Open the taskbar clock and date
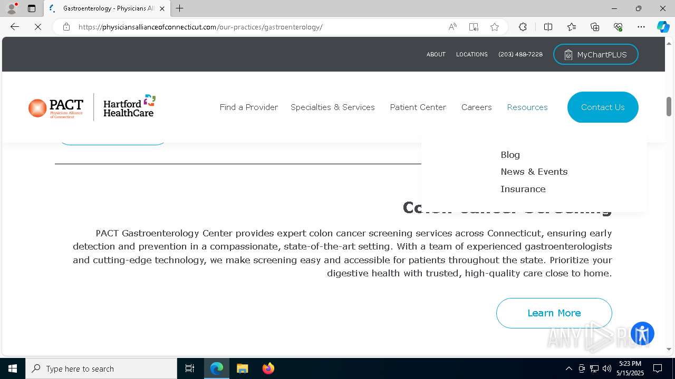675x379 pixels. point(630,368)
